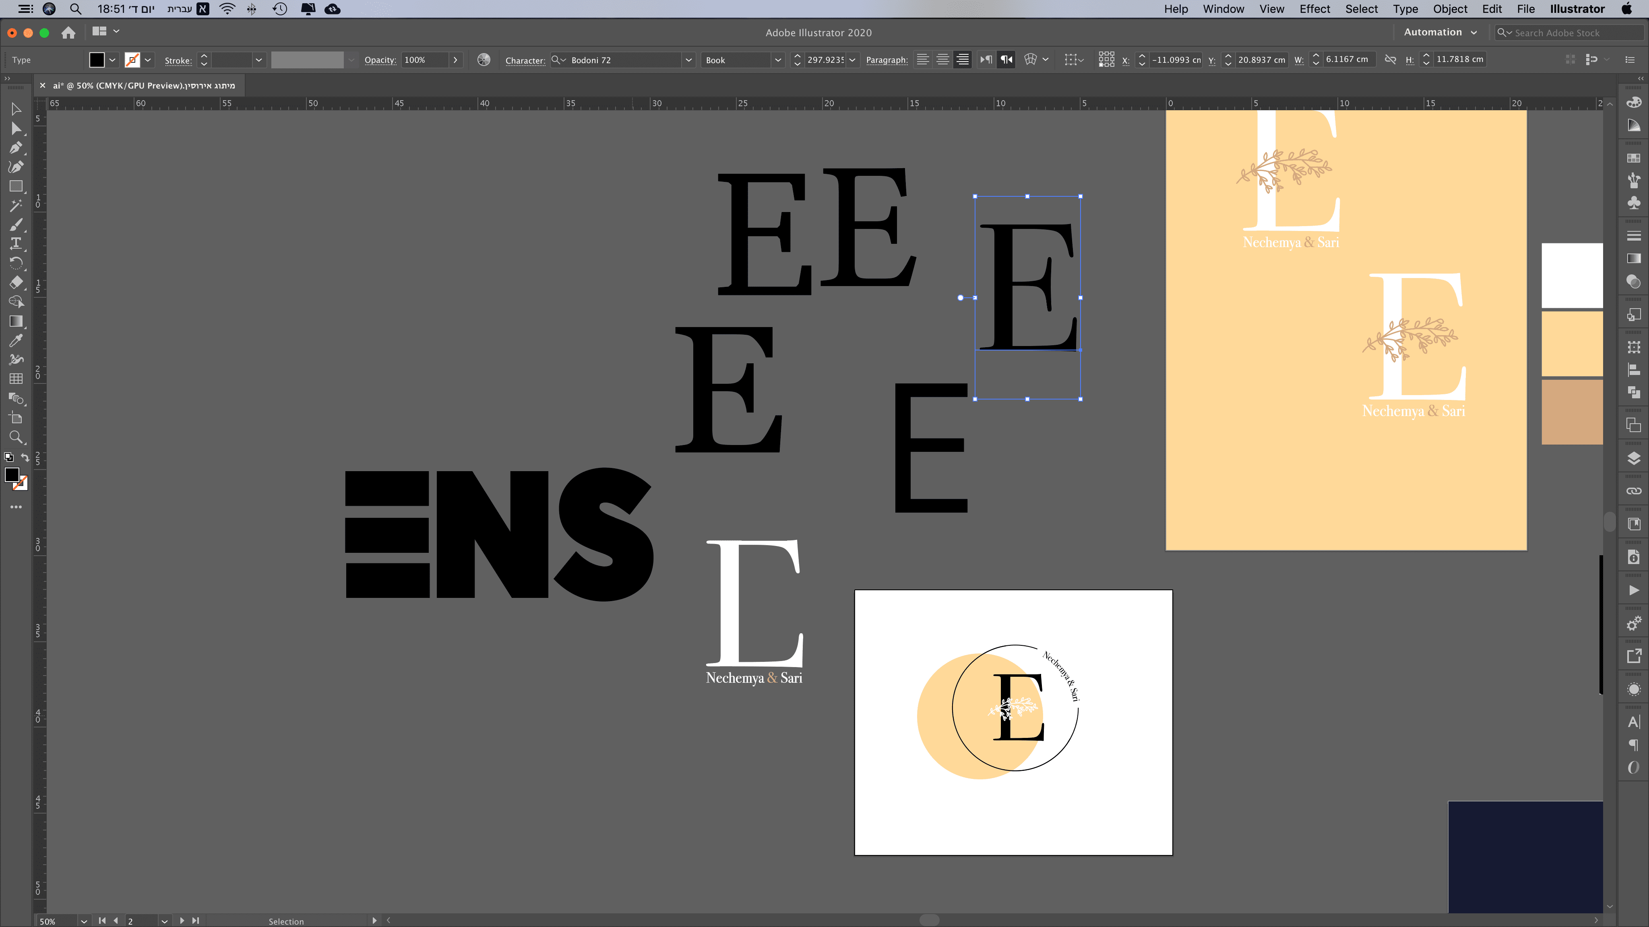This screenshot has height=927, width=1649.
Task: Open the Effect menu
Action: tap(1314, 9)
